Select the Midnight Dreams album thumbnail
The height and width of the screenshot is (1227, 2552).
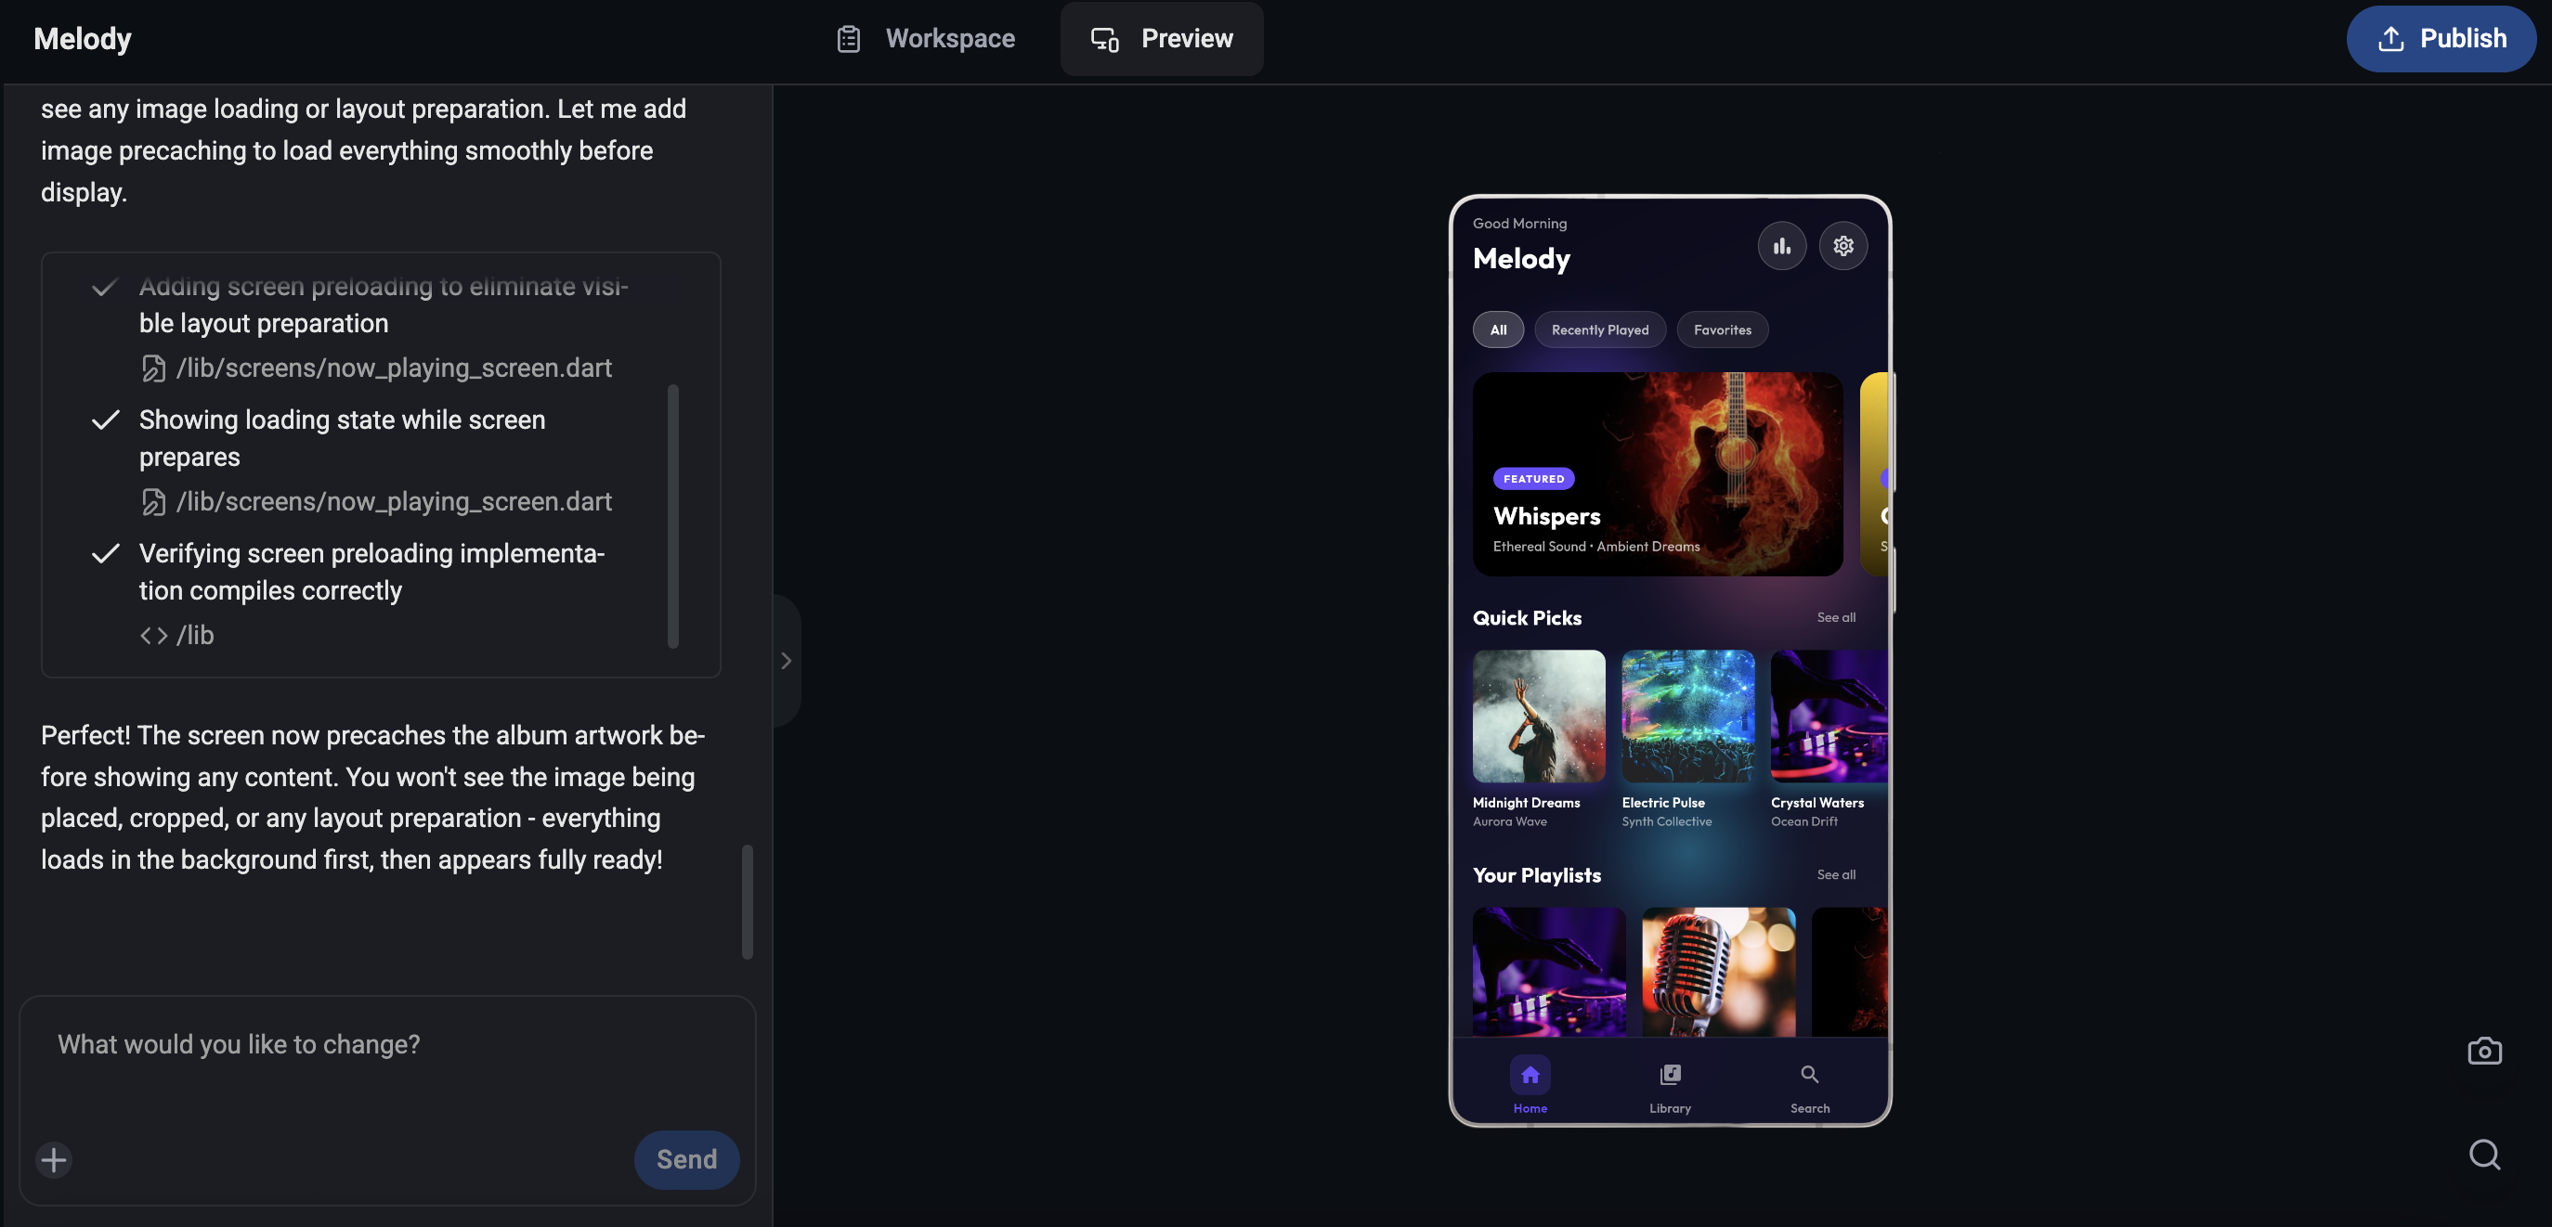pos(1537,716)
